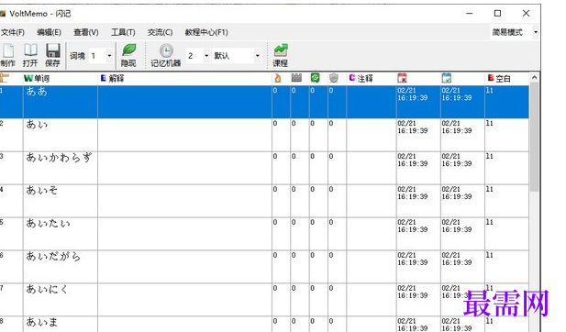Open the 交流(C) menu

160,32
